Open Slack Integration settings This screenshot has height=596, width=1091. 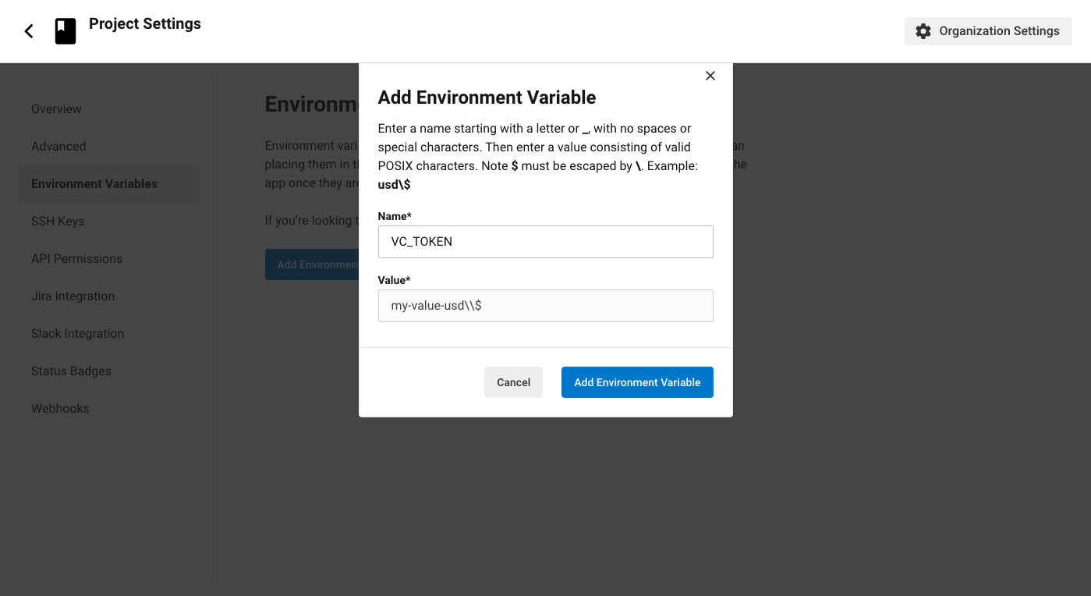(x=77, y=333)
